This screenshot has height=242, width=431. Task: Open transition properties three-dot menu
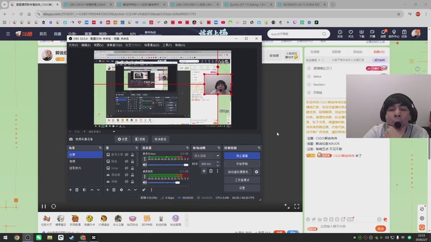[x=218, y=171]
